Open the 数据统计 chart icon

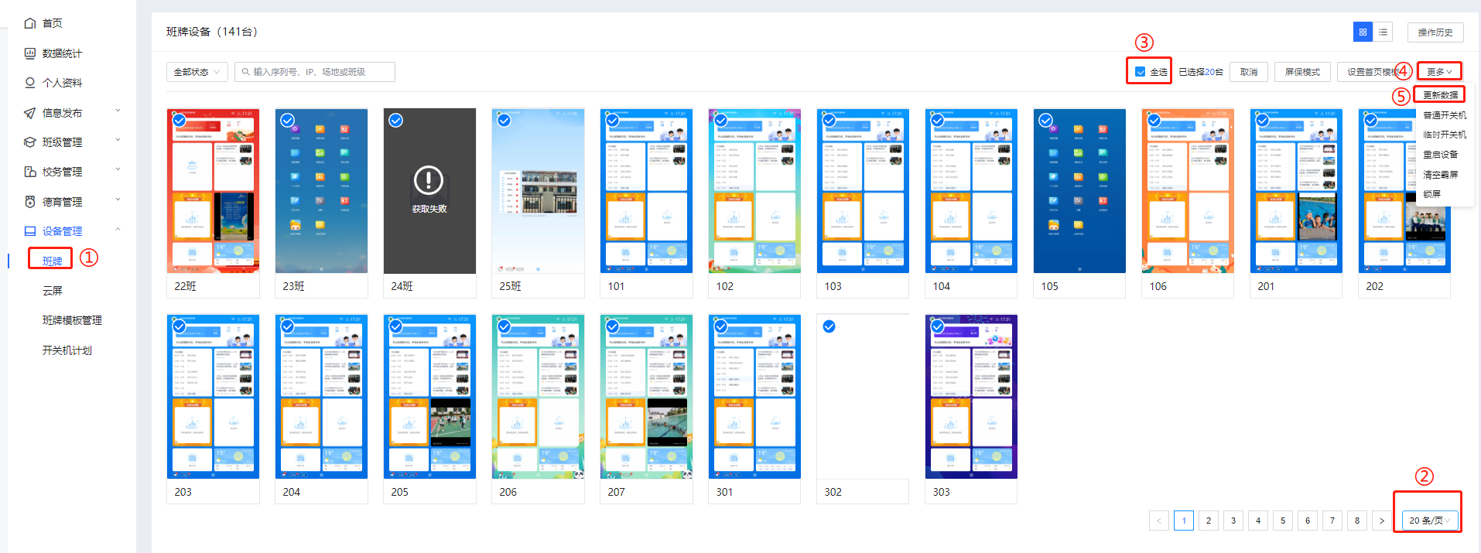pyautogui.click(x=30, y=53)
